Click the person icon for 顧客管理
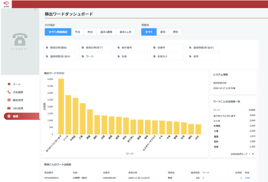The height and width of the screenshot is (182, 268). coord(9,100)
